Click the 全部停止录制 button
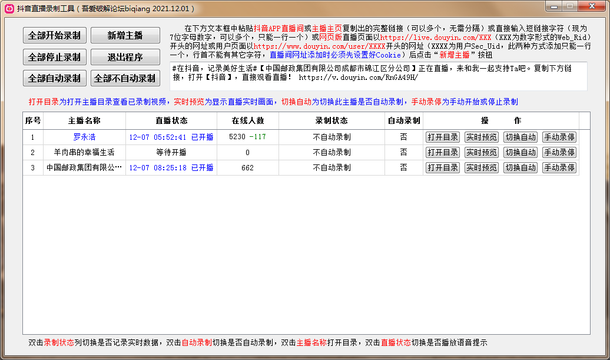This screenshot has width=610, height=360. 54,57
